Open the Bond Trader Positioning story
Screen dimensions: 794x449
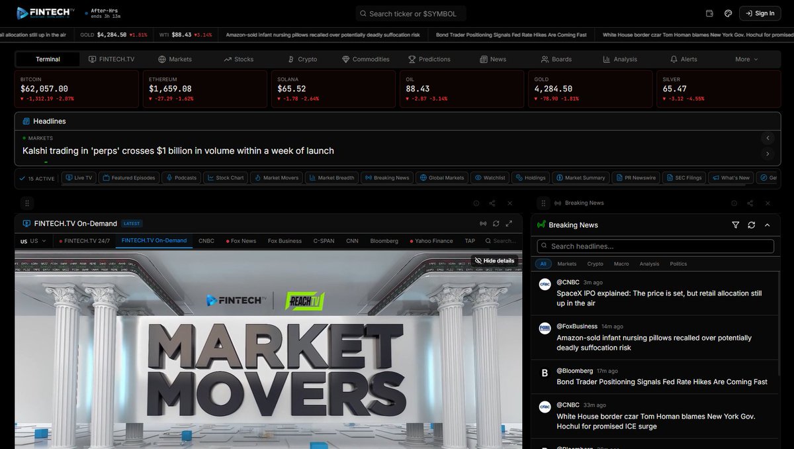tap(662, 382)
